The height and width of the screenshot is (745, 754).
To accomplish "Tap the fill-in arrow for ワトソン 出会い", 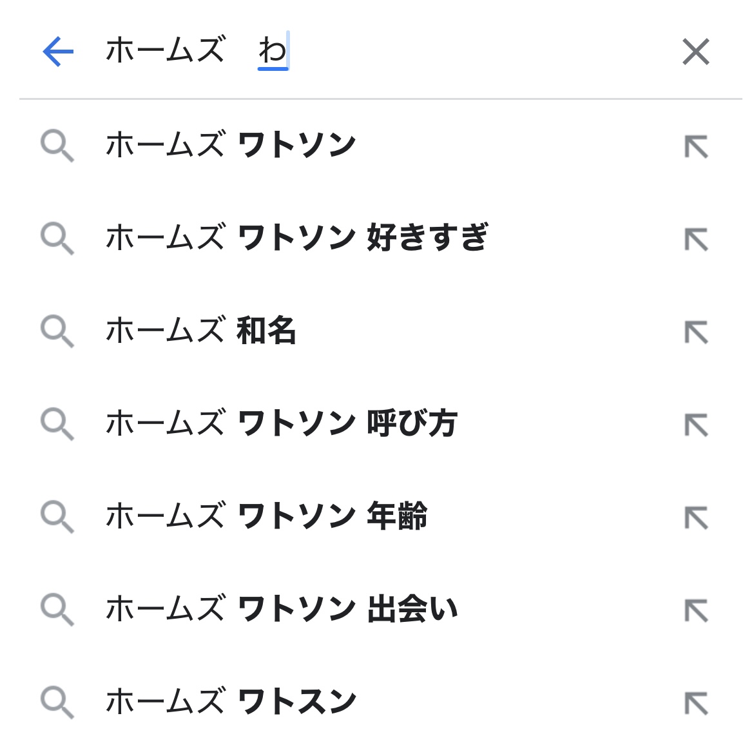I will pos(696,611).
